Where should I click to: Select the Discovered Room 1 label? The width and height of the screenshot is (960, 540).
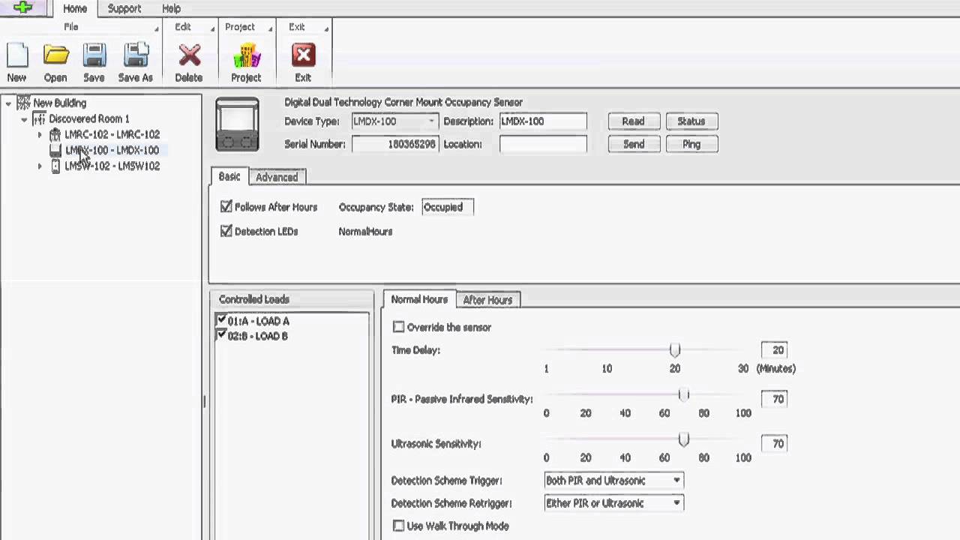pyautogui.click(x=88, y=118)
